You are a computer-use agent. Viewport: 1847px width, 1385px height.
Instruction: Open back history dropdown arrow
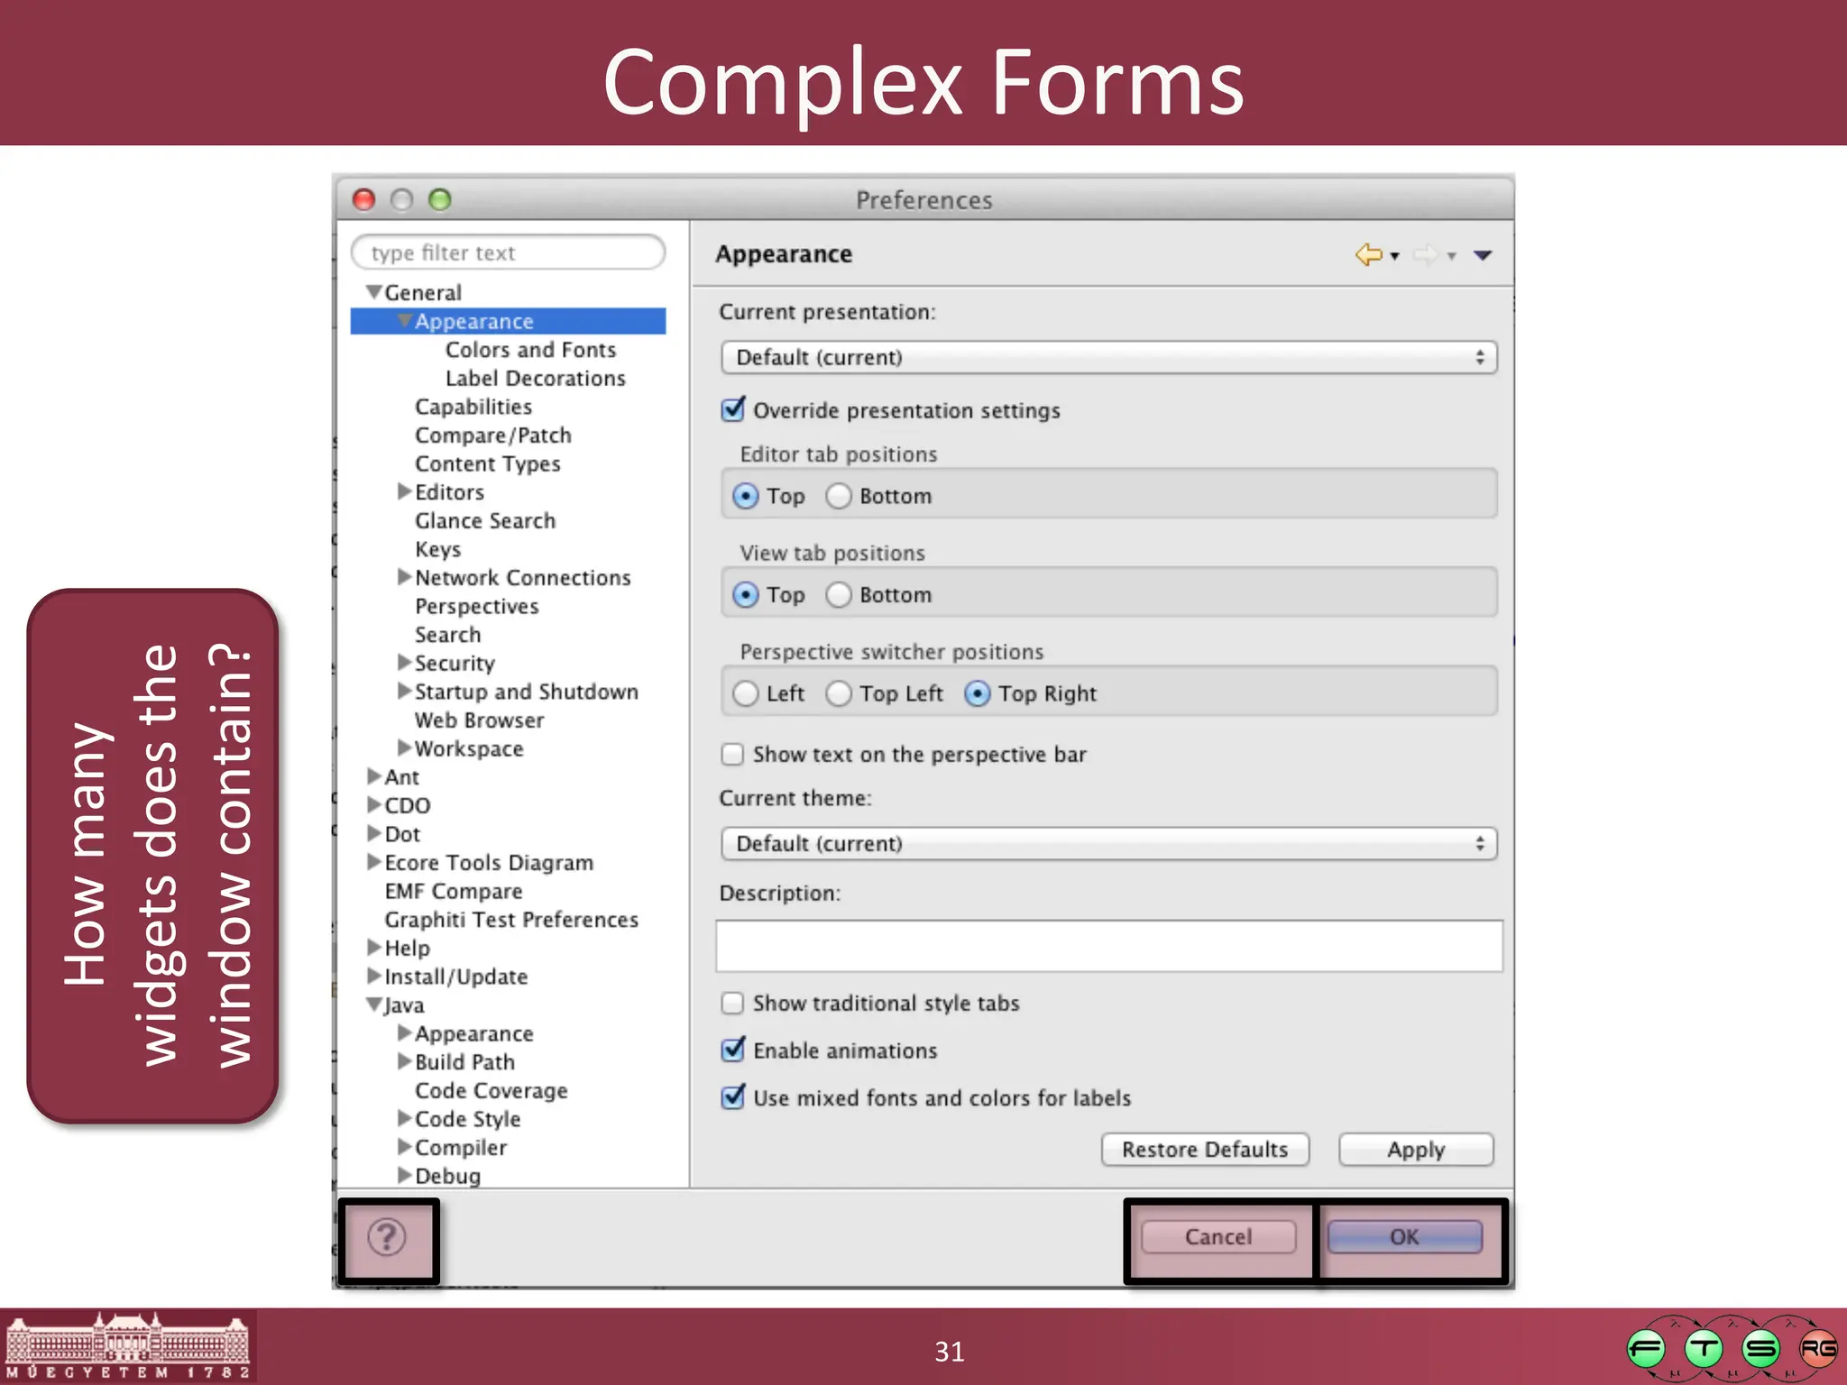pos(1394,257)
